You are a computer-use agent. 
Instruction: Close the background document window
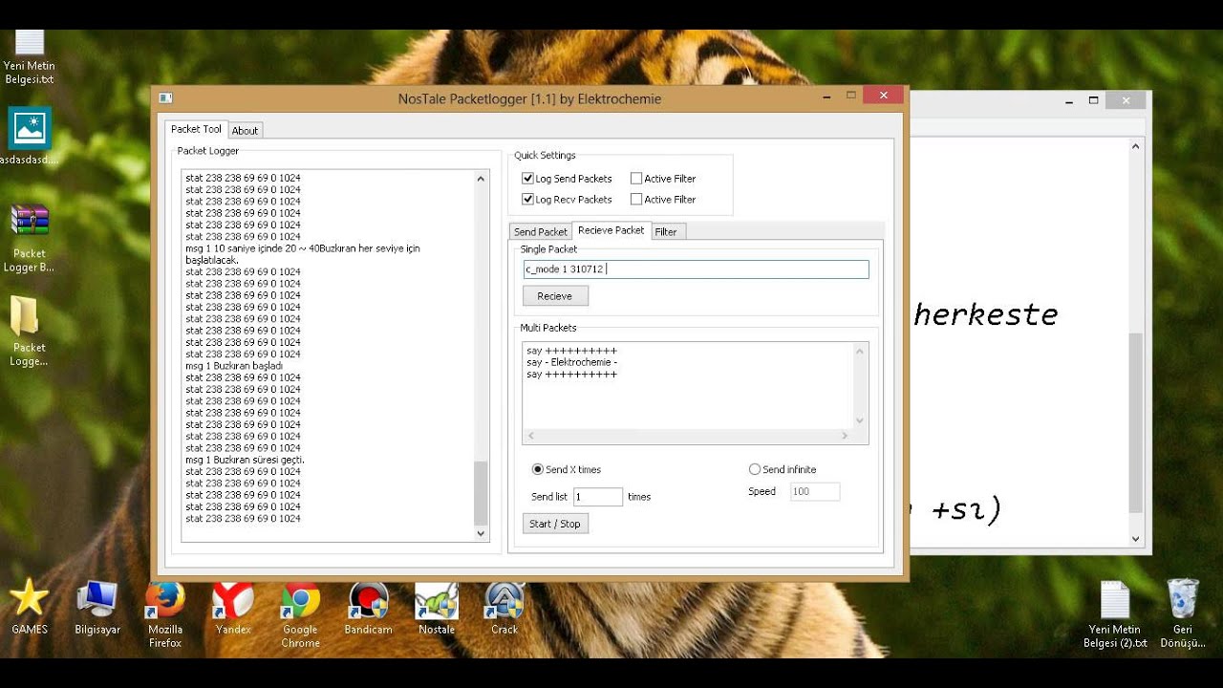click(x=1126, y=100)
